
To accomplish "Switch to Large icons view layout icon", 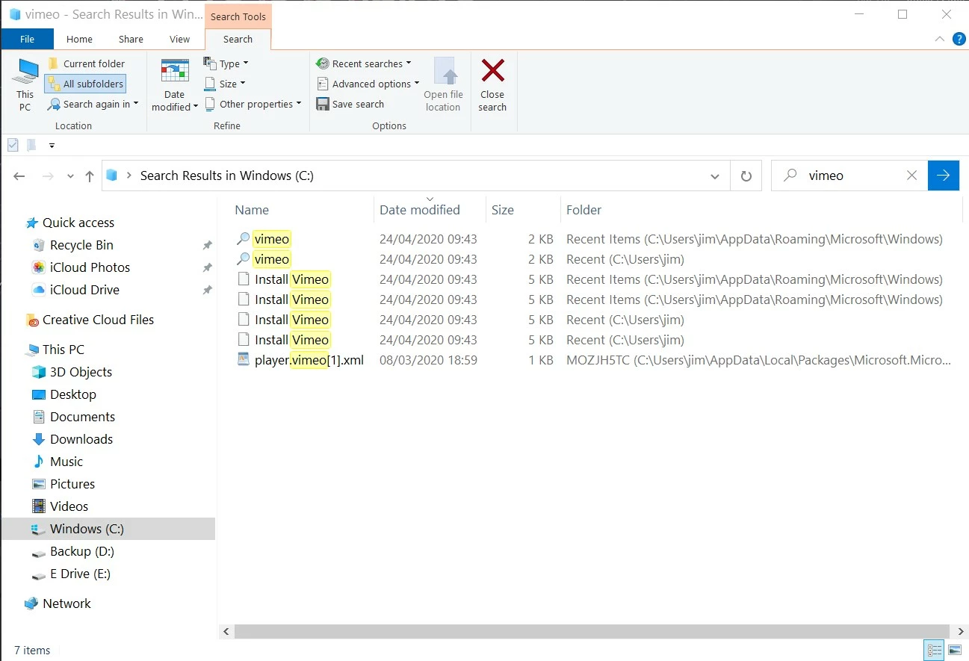I will coord(954,651).
